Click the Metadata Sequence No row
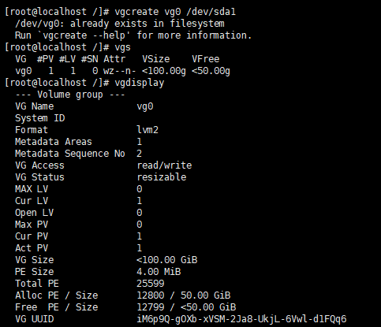 (x=78, y=154)
